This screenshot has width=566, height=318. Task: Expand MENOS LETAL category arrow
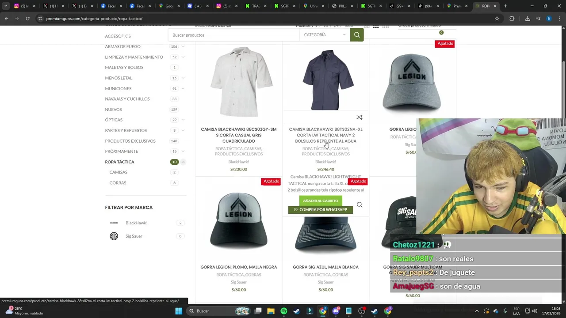click(x=183, y=78)
